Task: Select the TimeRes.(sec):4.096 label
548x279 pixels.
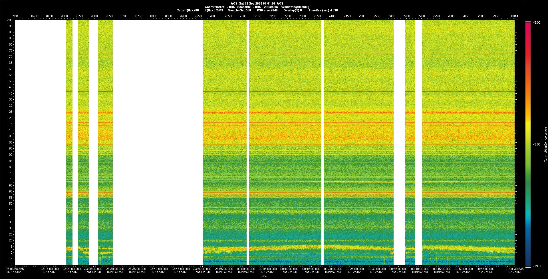Action: click(x=323, y=10)
